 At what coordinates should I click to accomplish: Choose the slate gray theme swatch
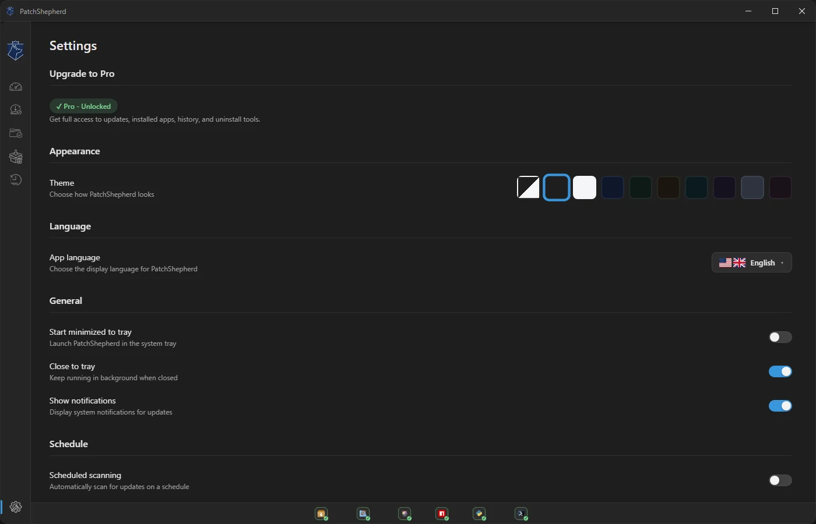pyautogui.click(x=752, y=187)
